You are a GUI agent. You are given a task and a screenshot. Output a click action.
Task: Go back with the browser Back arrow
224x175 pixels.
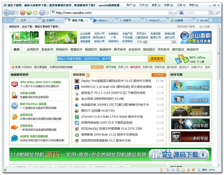[x=6, y=13]
